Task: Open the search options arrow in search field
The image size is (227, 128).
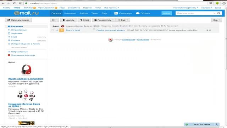Action: (214, 14)
